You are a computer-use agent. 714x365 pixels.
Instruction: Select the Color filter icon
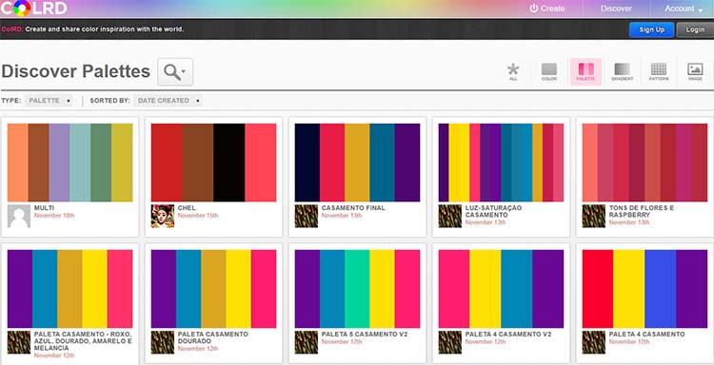(549, 72)
